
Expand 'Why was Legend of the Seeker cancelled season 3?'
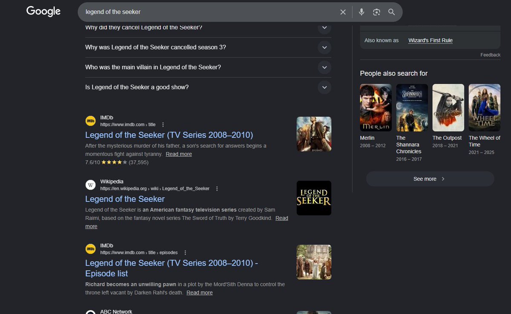[208, 47]
